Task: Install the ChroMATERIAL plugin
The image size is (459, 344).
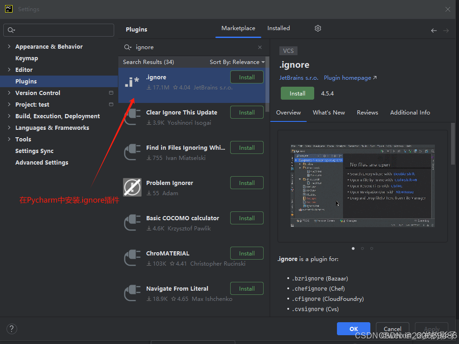Action: 247,253
